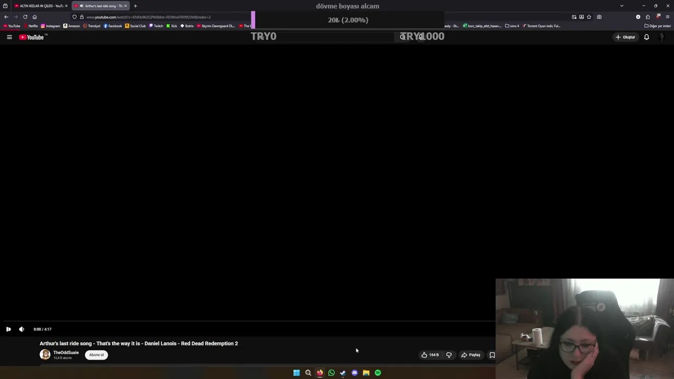
Task: Open the Kick bookmark
Action: [172, 26]
